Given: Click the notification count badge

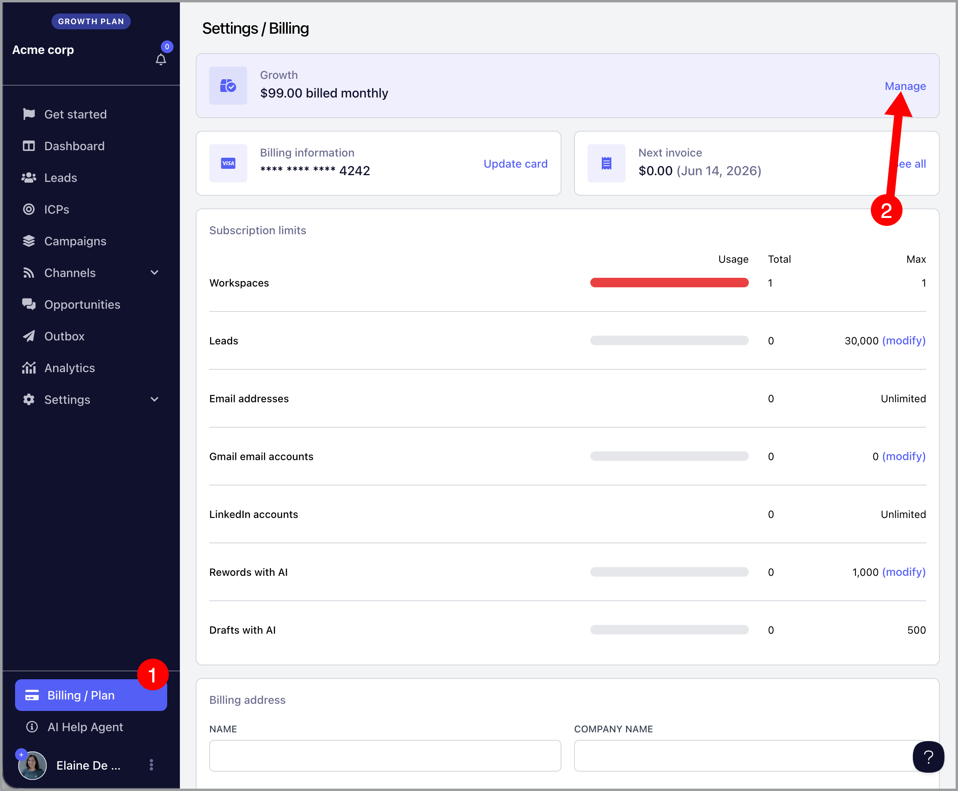Looking at the screenshot, I should 167,46.
